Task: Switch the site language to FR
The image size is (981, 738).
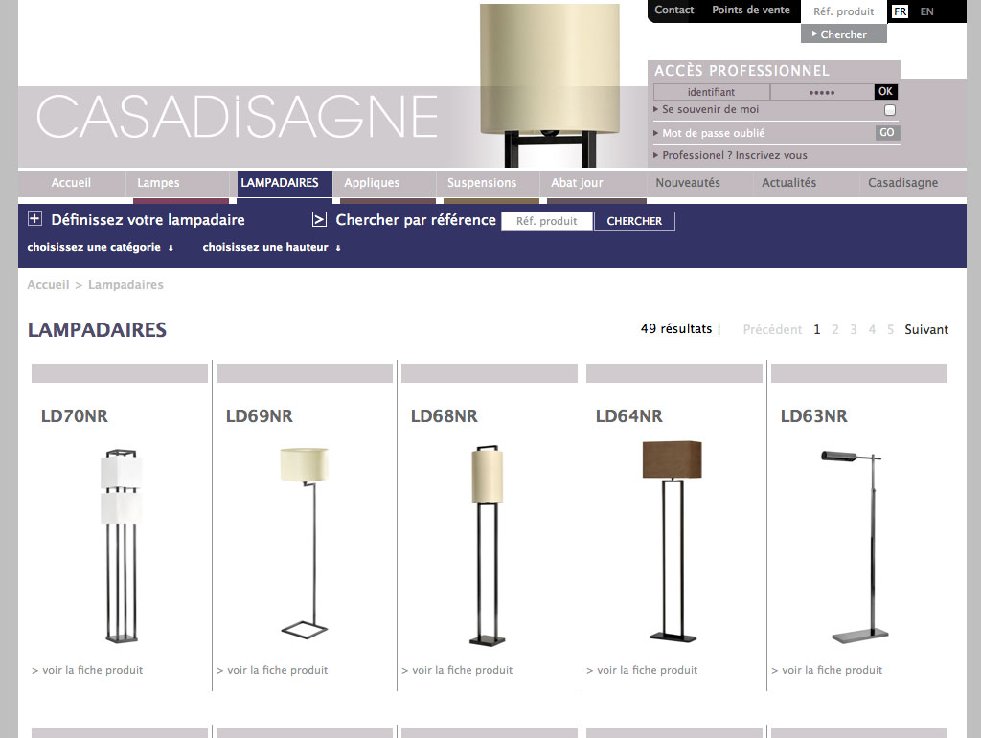Action: (x=899, y=11)
